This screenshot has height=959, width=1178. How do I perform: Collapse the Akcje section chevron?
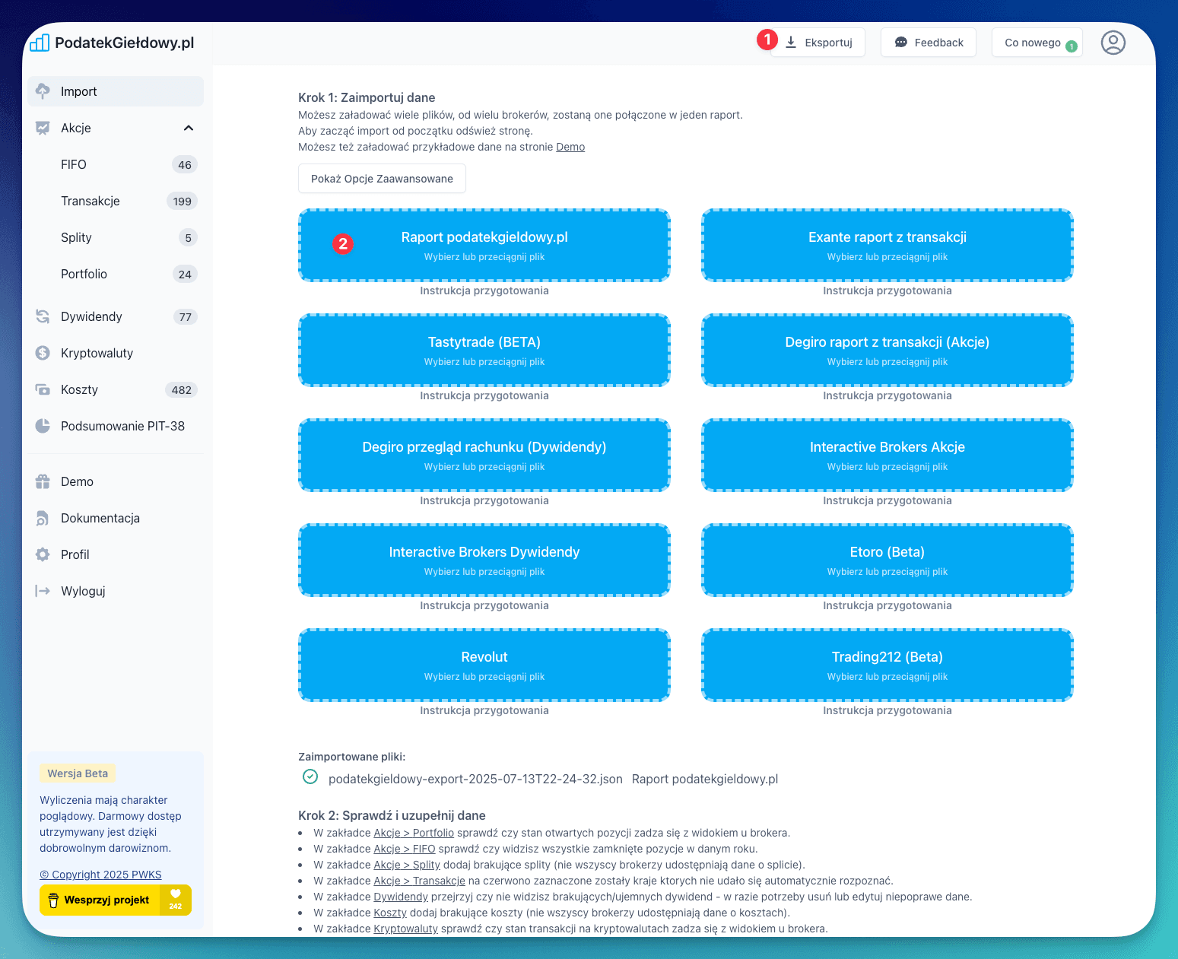189,128
